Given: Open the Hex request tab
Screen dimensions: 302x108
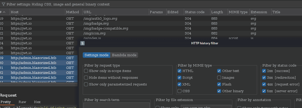Looking at the screenshot, I should tap(37, 102).
